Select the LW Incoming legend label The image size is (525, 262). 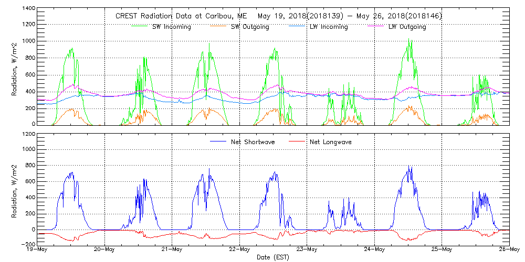click(329, 27)
